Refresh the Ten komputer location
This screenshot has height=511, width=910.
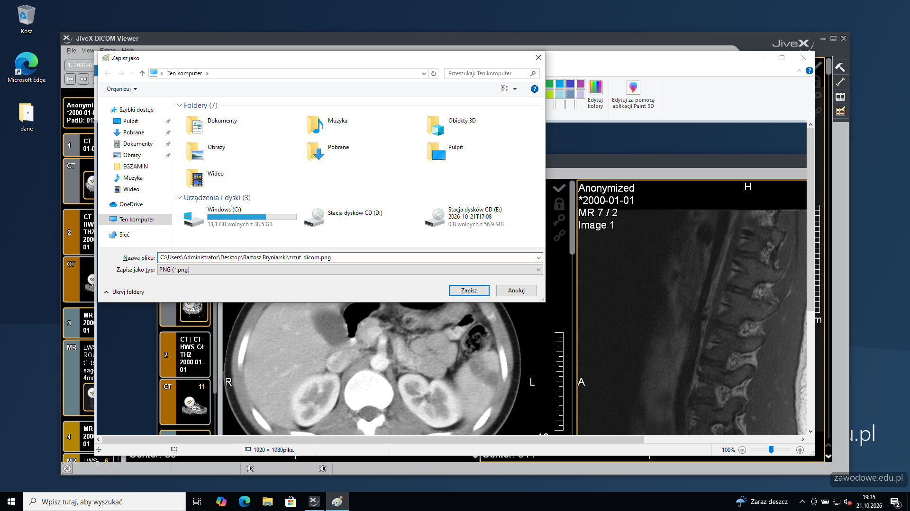(x=434, y=73)
